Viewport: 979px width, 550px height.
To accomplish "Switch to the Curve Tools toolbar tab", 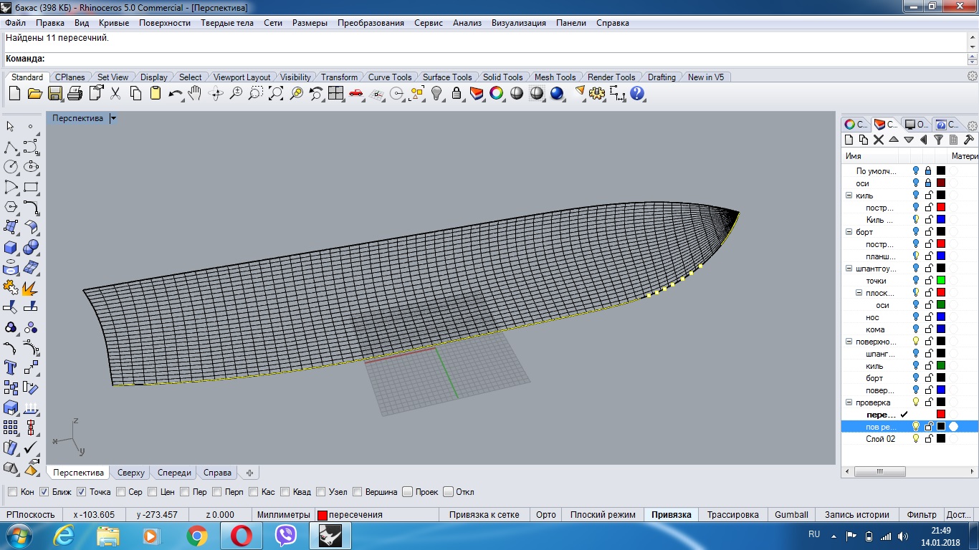I will coord(390,77).
